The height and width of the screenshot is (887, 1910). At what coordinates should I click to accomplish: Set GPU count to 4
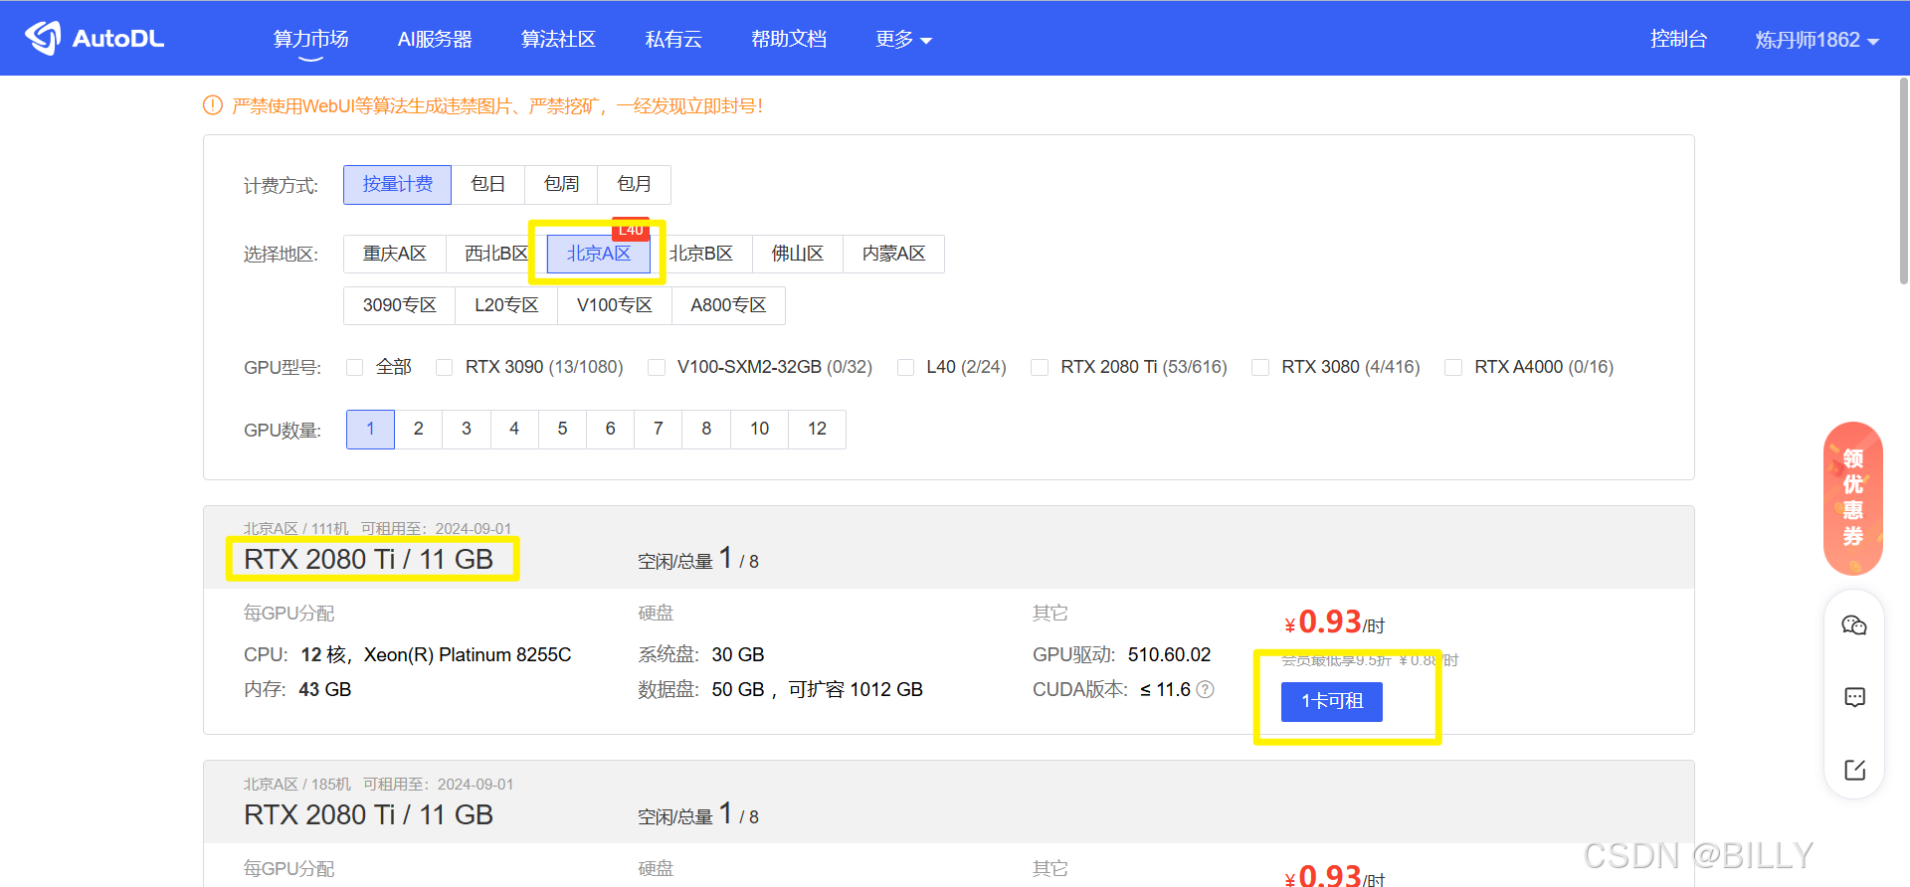[x=514, y=429]
